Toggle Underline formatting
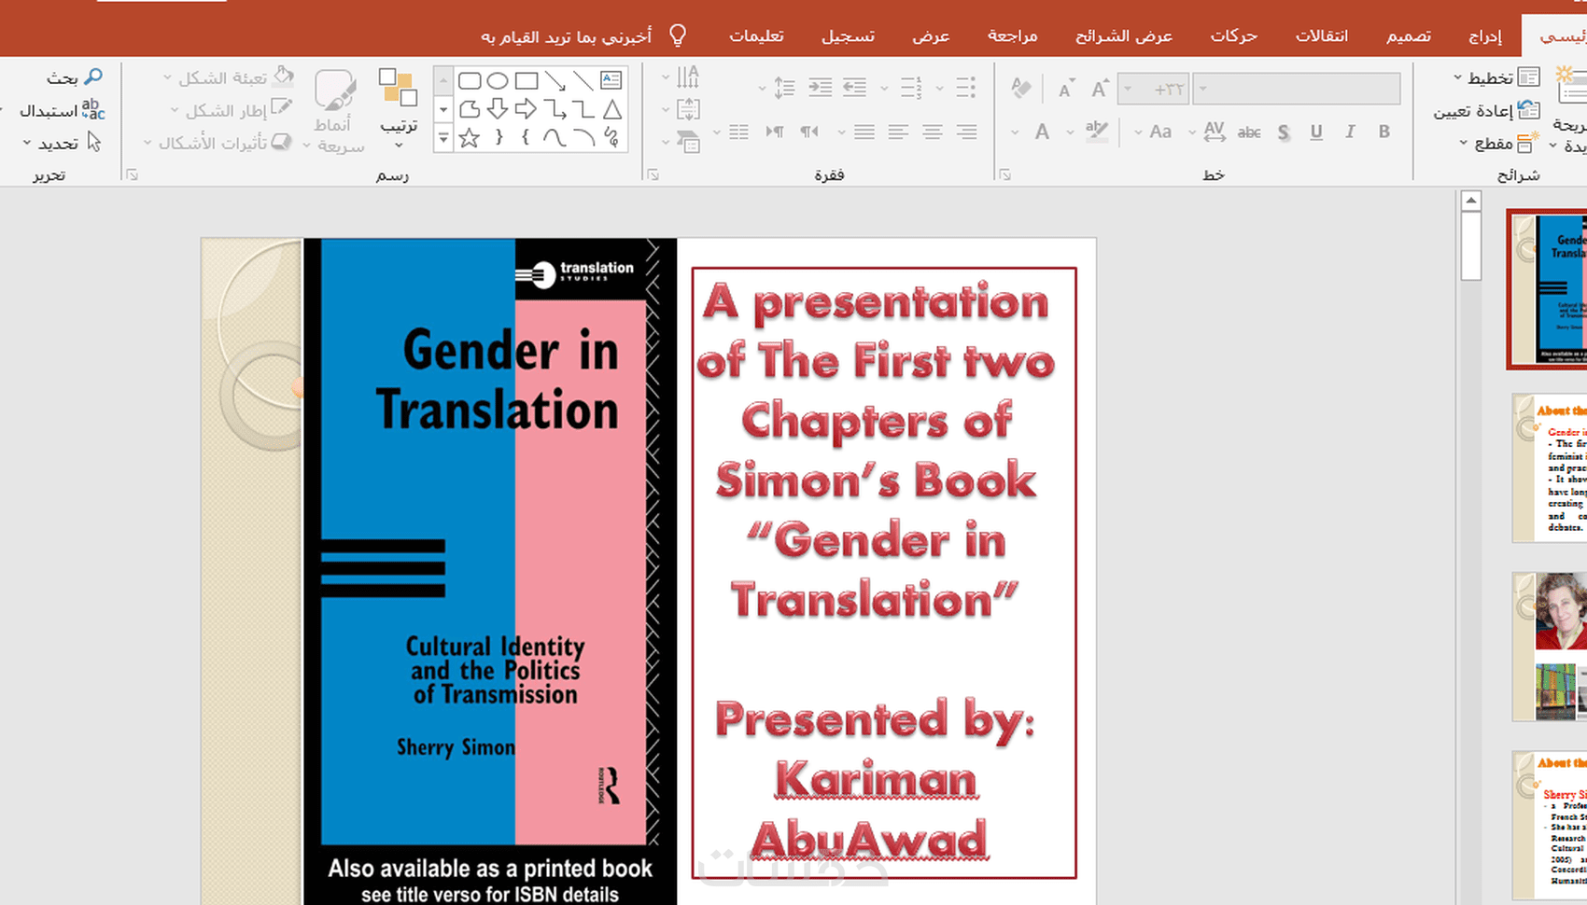 click(x=1316, y=132)
